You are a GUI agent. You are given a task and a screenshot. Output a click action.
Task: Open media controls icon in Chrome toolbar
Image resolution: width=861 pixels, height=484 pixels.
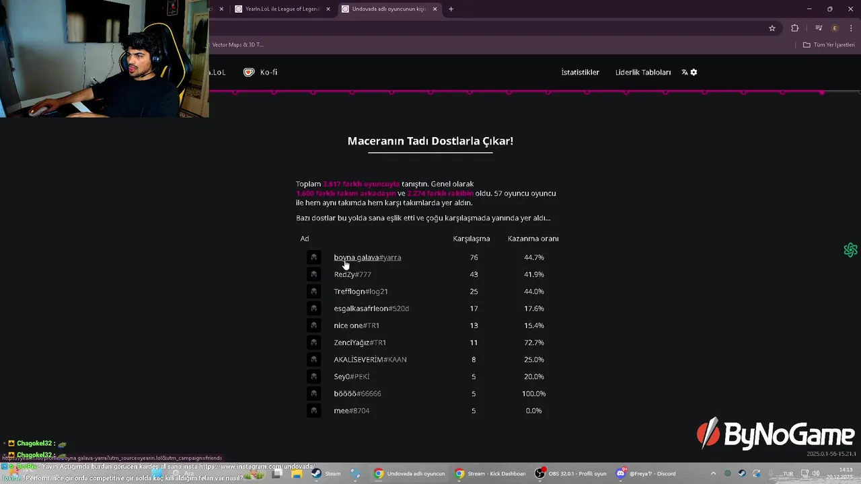819,28
